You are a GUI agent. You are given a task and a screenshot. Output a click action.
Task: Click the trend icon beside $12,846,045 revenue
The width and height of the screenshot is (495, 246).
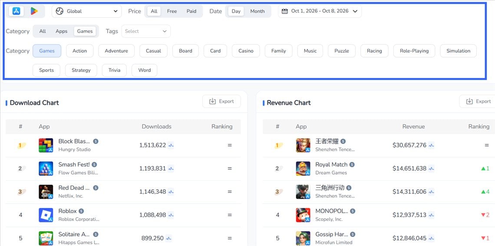(431, 239)
